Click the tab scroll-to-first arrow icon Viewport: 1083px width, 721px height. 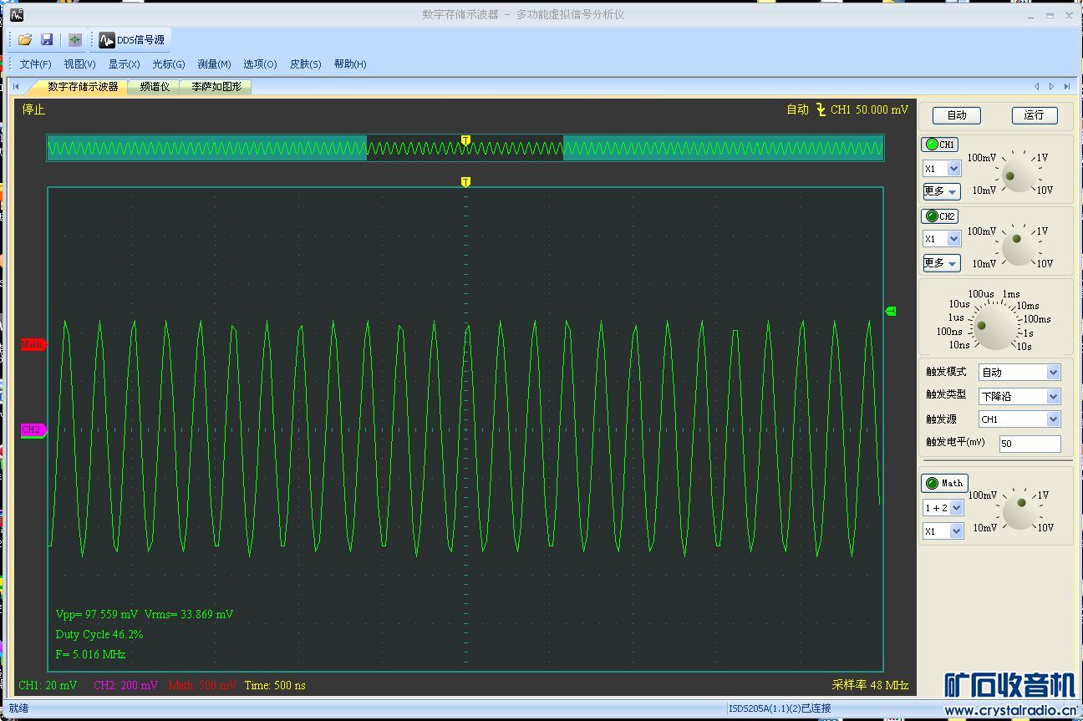click(16, 86)
